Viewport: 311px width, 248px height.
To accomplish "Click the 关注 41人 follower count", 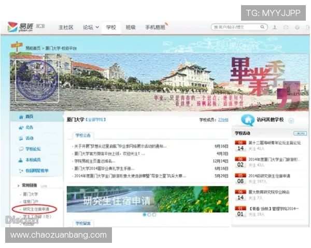I will [x=257, y=149].
